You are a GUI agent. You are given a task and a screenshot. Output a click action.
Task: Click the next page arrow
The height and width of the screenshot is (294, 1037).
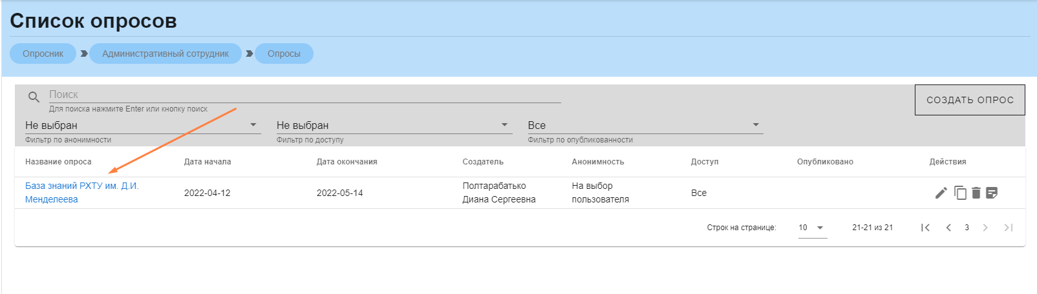coord(985,228)
